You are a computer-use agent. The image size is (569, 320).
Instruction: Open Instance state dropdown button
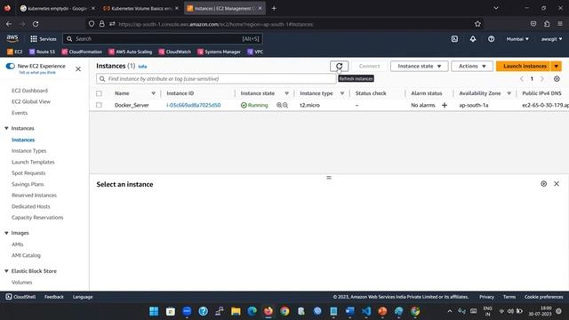(419, 66)
